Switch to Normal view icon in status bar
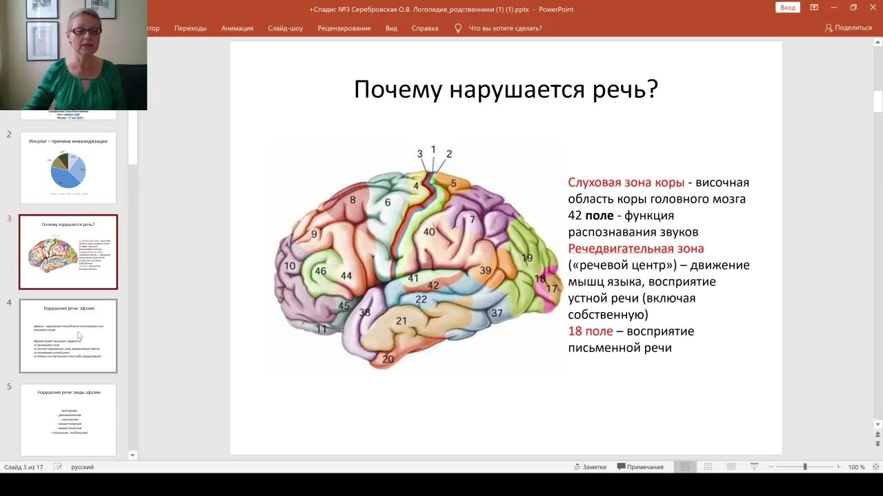883x496 pixels. pos(685,466)
